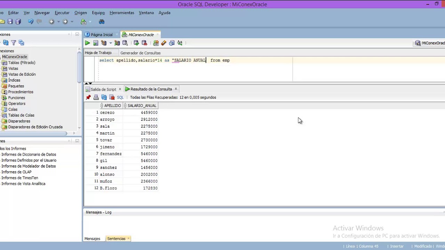Click the Collapse All icon in Connections panel

pyautogui.click(x=21, y=43)
